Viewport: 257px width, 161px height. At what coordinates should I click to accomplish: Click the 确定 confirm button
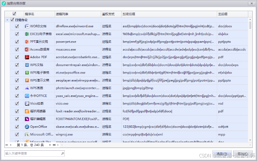pyautogui.click(x=222, y=154)
